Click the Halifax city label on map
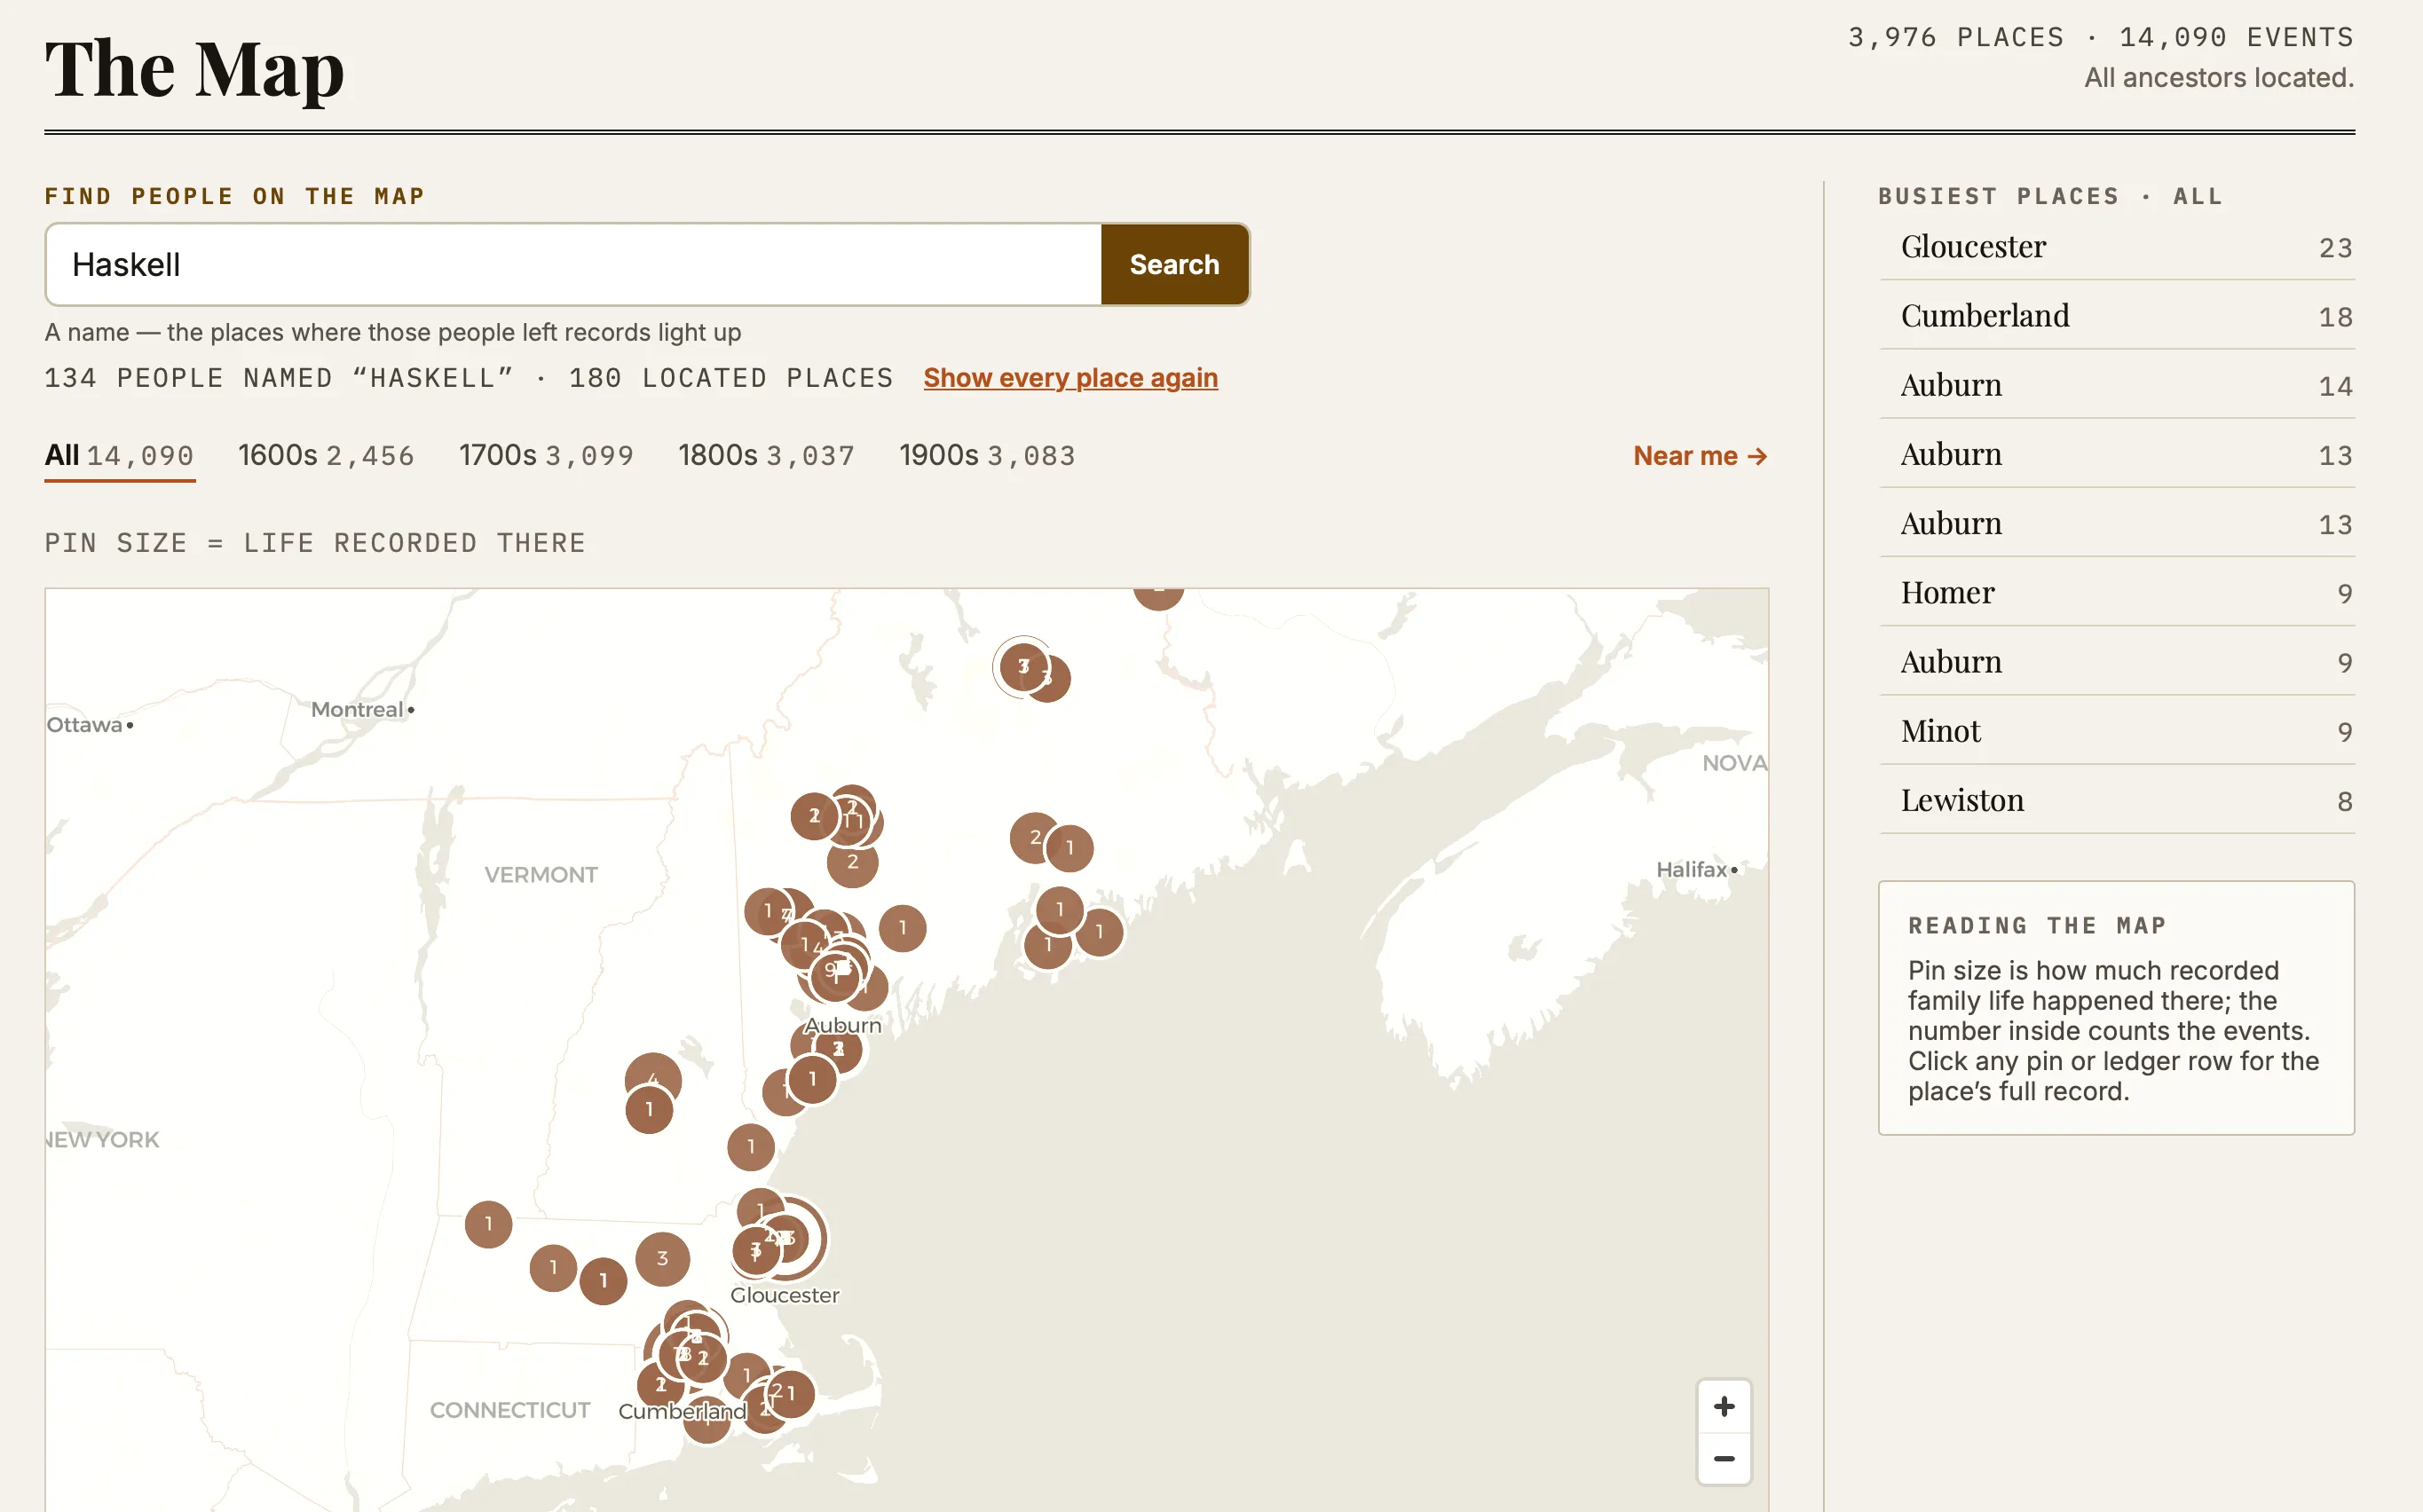2423x1512 pixels. tap(1692, 869)
